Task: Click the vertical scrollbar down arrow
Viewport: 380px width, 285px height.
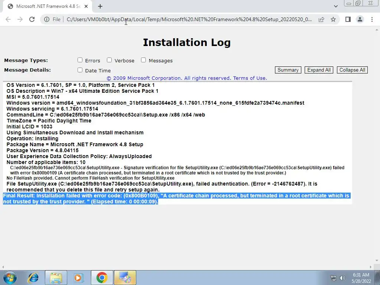Action: coord(377,261)
